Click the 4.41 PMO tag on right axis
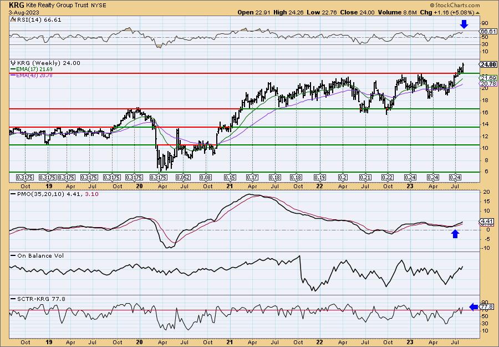499x347 pixels. (x=488, y=222)
